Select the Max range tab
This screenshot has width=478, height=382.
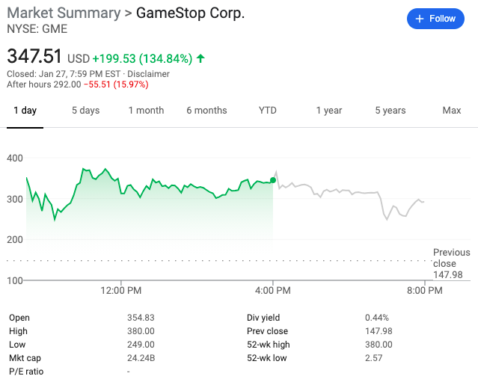(452, 111)
